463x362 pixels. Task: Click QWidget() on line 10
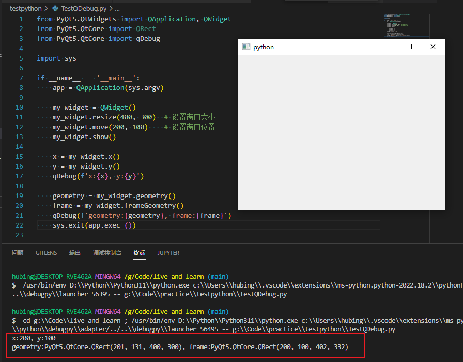[x=118, y=108]
